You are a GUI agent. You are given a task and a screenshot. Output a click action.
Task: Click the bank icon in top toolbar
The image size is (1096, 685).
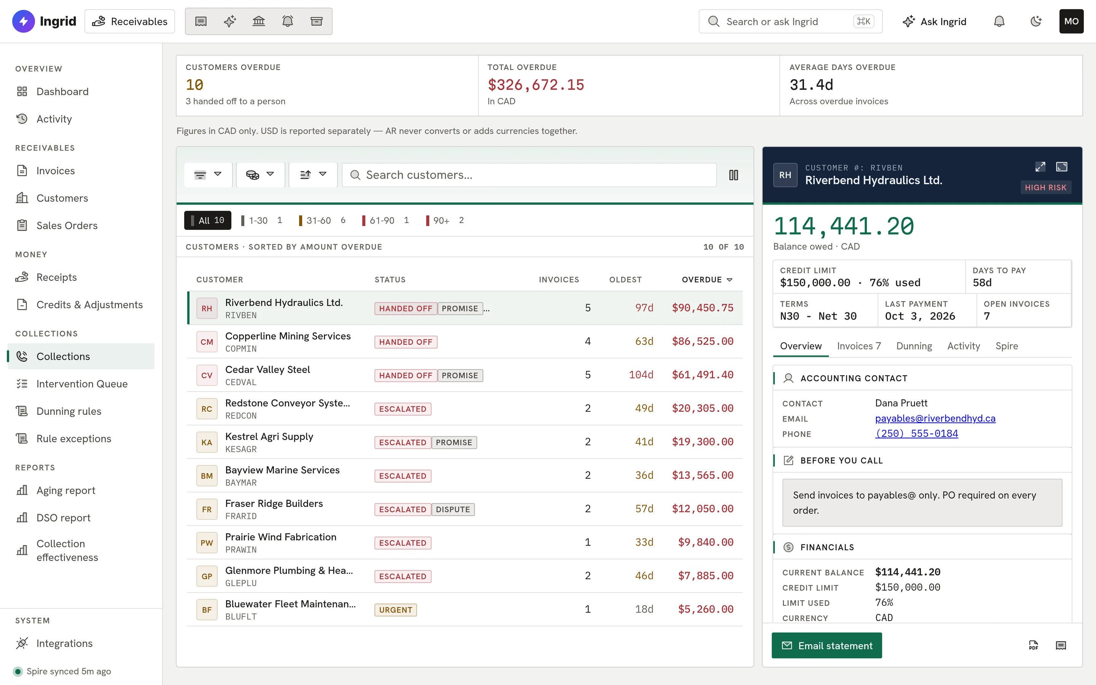pos(259,21)
